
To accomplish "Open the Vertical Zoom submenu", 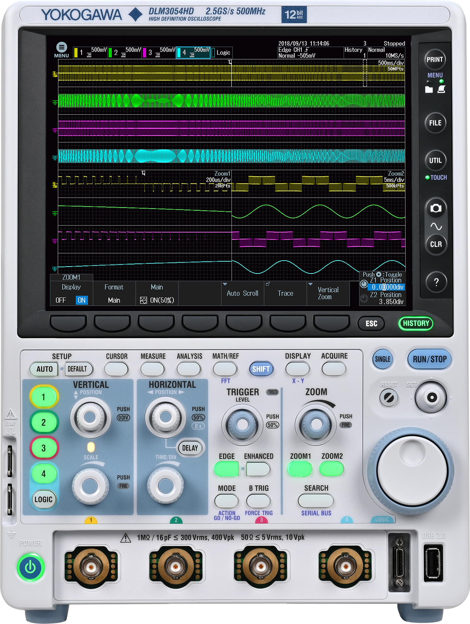I will coord(328,293).
